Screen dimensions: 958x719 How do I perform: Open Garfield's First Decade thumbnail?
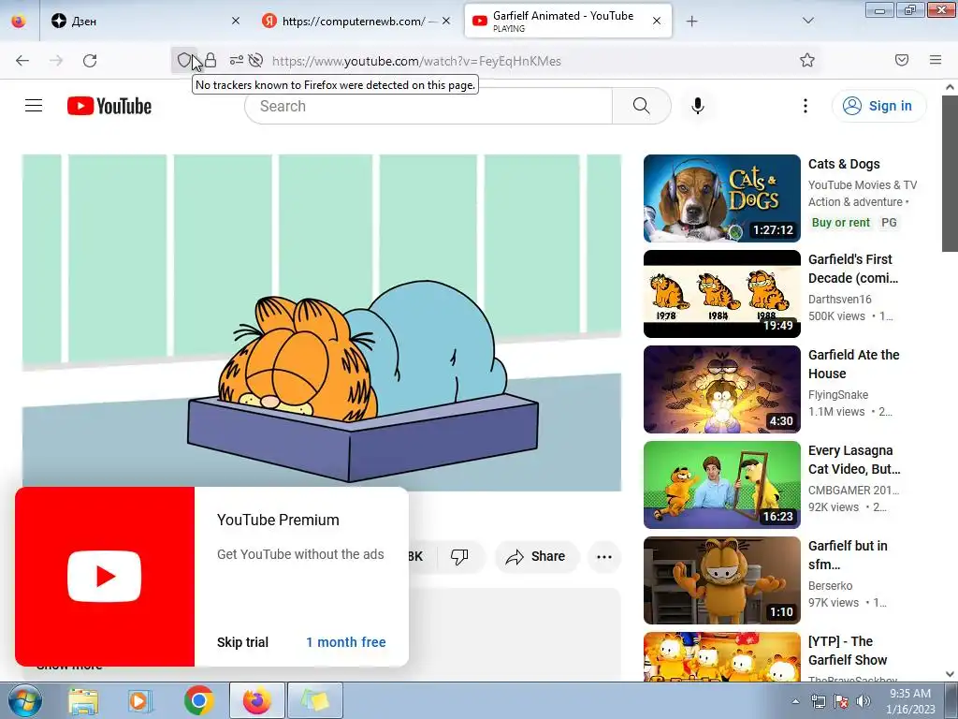pyautogui.click(x=721, y=293)
